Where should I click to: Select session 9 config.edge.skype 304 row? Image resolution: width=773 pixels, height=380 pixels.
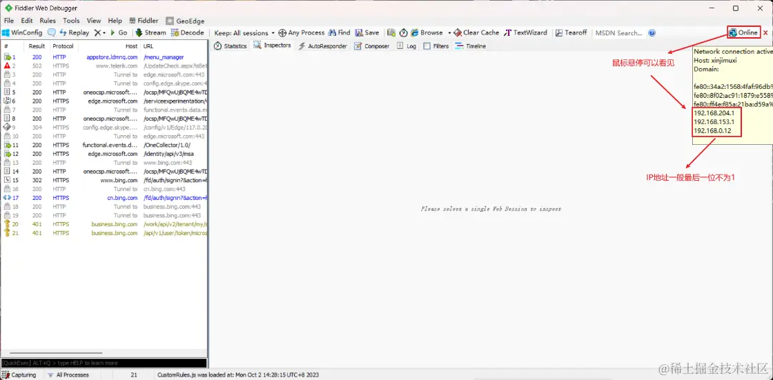pos(104,127)
